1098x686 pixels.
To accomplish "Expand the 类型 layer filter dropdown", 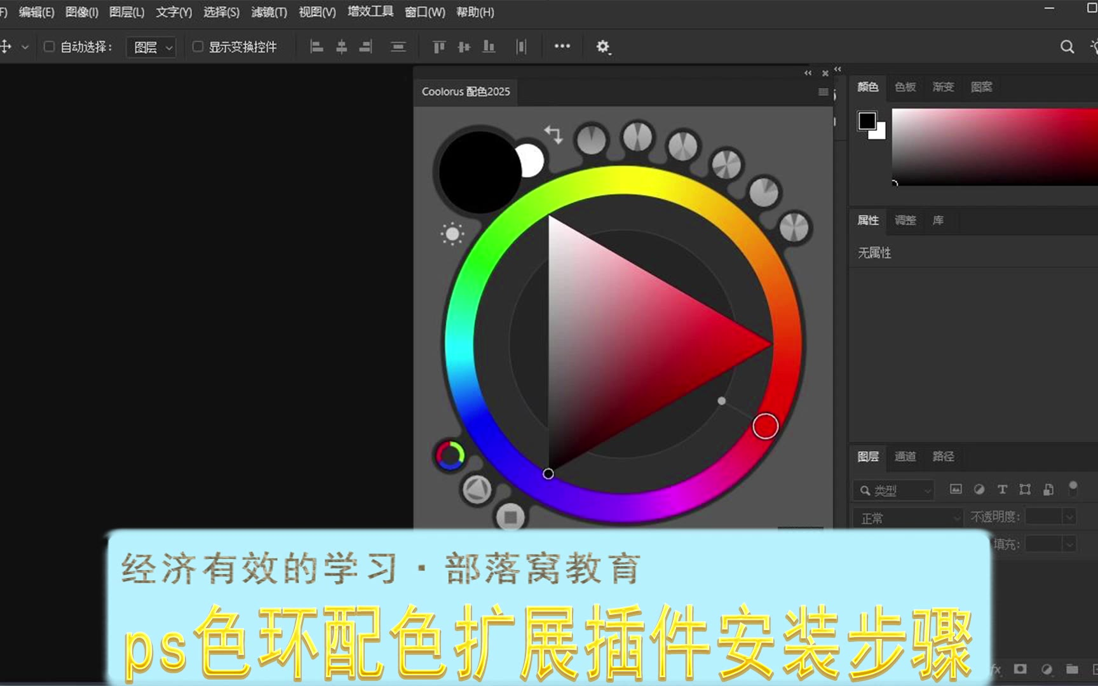I will 893,490.
